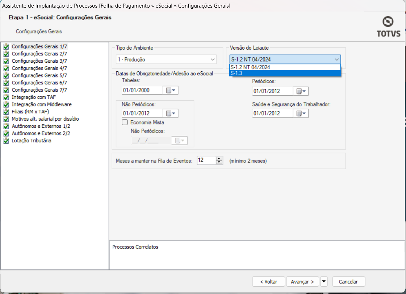Click the TOTVS logo
This screenshot has height=294, width=406.
(x=388, y=27)
